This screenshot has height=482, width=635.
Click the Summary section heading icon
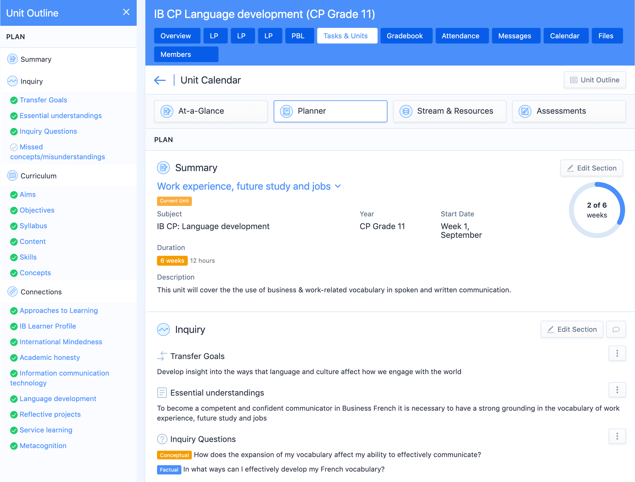coord(163,168)
